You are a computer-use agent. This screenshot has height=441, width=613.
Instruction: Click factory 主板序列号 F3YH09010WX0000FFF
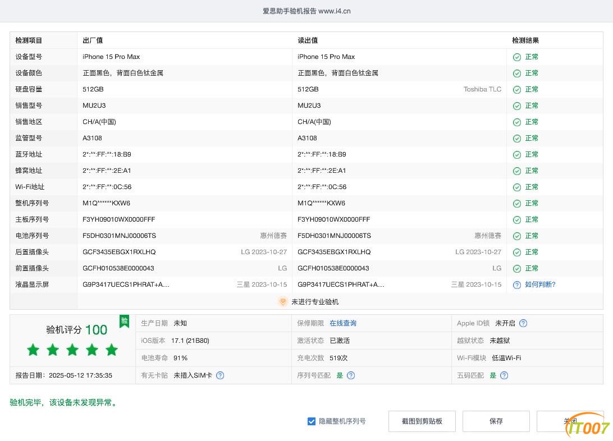coord(118,219)
